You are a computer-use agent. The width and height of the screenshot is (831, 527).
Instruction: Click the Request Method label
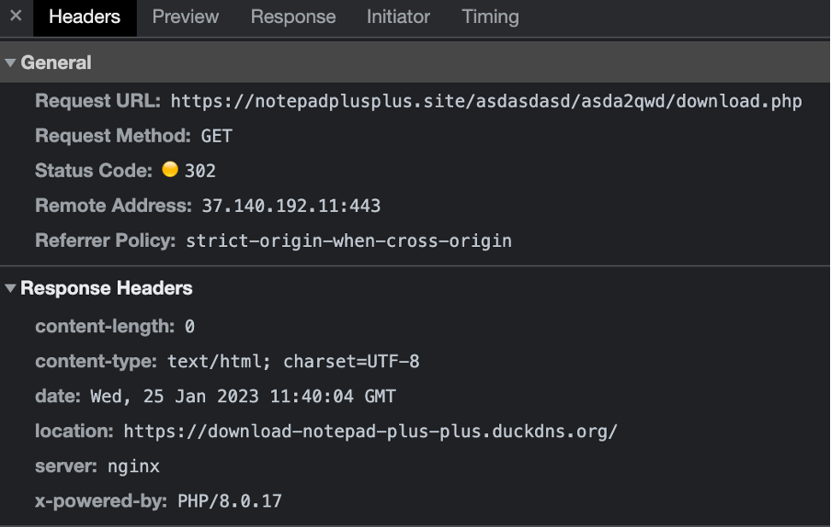pyautogui.click(x=113, y=136)
